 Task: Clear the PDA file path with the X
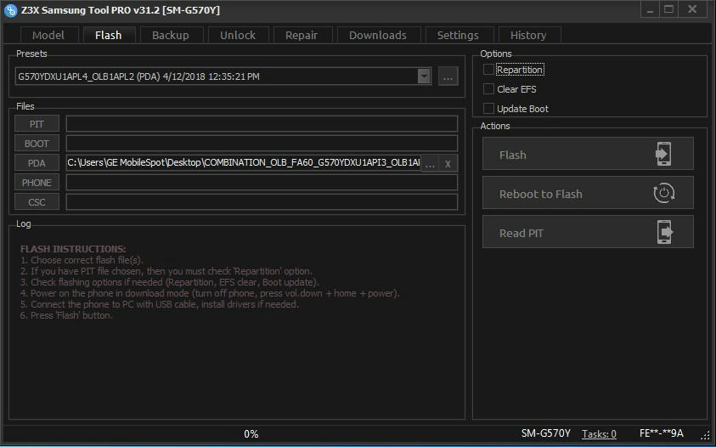pos(448,164)
